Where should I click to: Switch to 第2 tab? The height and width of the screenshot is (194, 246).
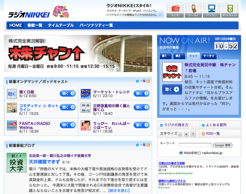179,56
